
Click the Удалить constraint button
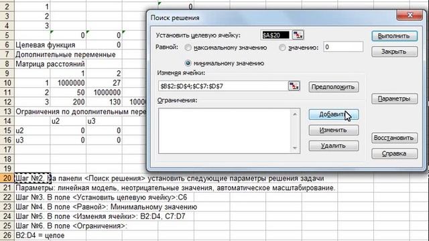coord(334,146)
